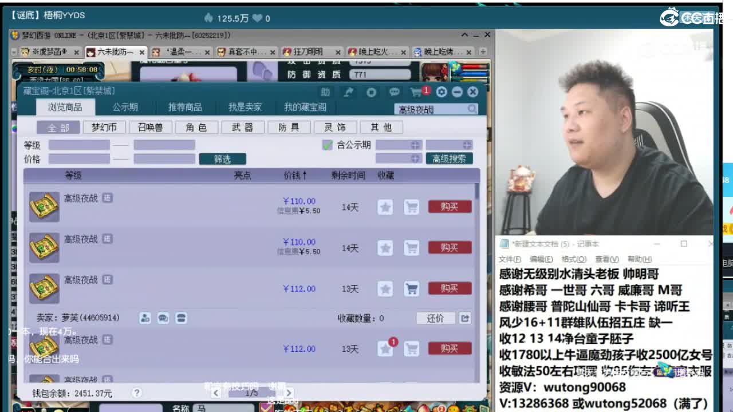Open Notepad 格式(O) menu

(574, 259)
